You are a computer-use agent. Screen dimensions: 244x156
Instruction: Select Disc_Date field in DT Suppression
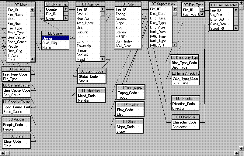158,14
